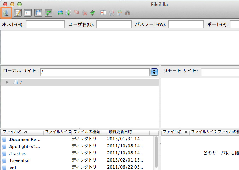
Task: Click the disconnect from server icon
Action: click(x=84, y=13)
